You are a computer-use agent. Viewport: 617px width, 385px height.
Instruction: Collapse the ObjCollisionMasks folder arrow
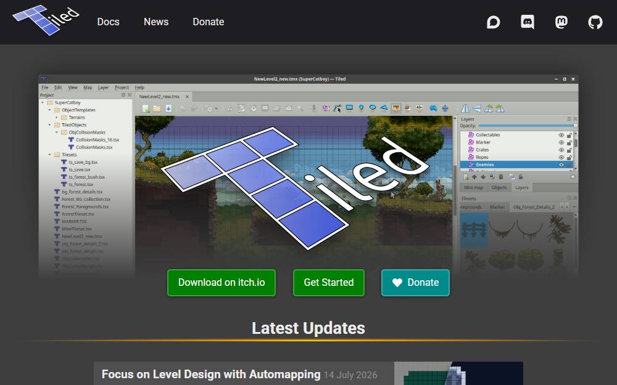click(57, 132)
